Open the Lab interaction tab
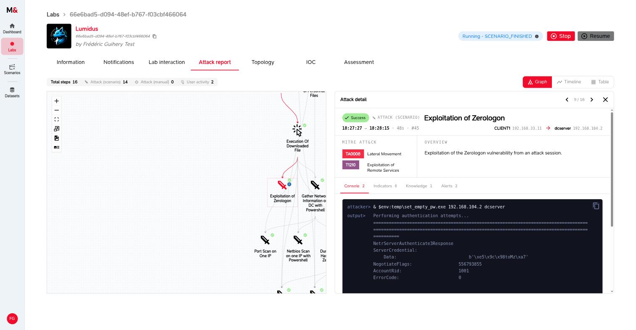Image resolution: width=636 pixels, height=330 pixels. coord(167,62)
